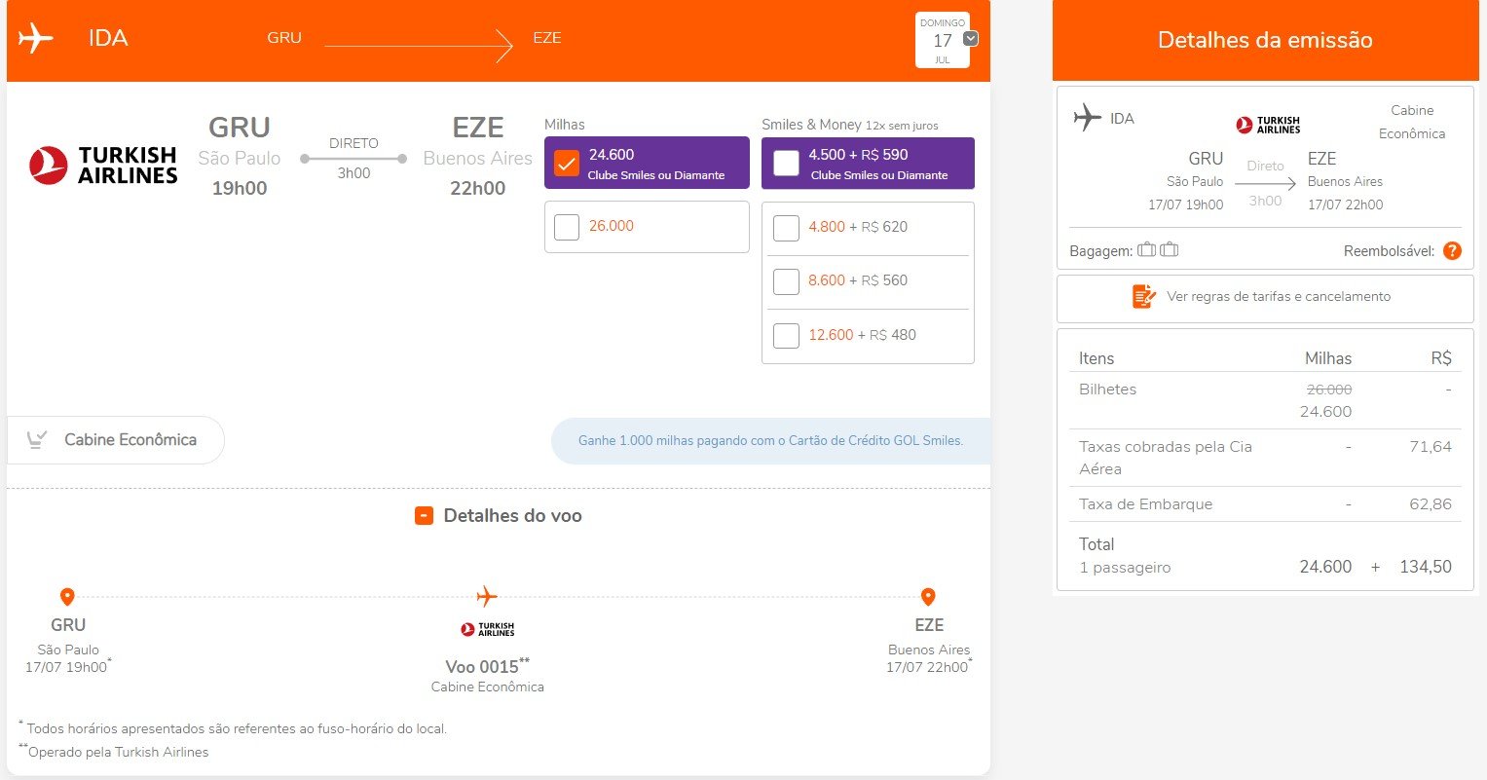Select the 4.500 + R$ 590 checkbox
Image resolution: width=1487 pixels, height=780 pixels.
coord(786,163)
